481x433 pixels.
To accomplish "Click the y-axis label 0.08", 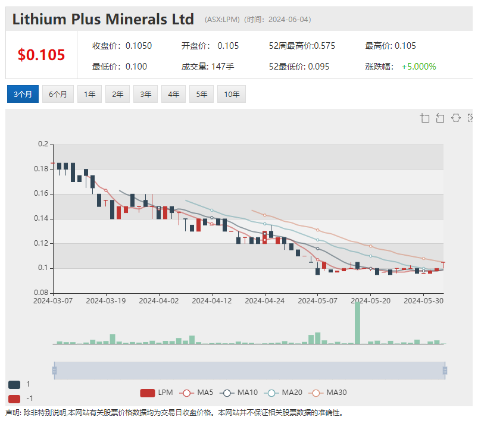I will click(x=41, y=293).
